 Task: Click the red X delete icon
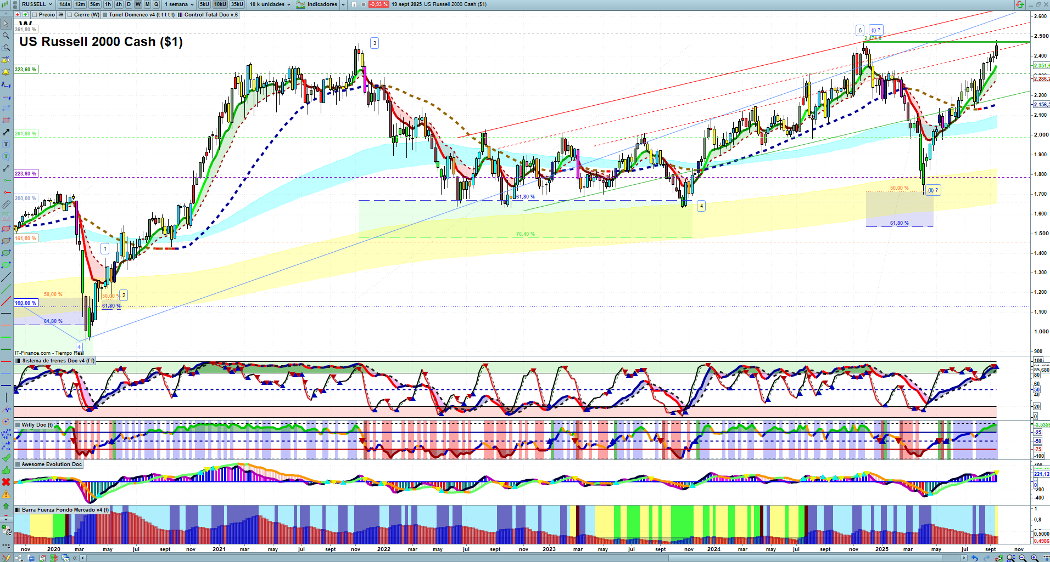(x=6, y=482)
